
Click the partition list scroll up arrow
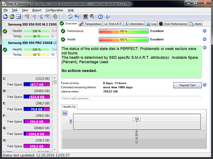click(x=55, y=78)
